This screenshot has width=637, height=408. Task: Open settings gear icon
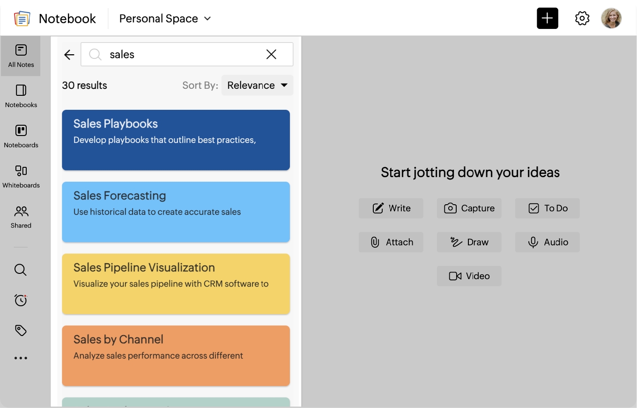pos(582,19)
